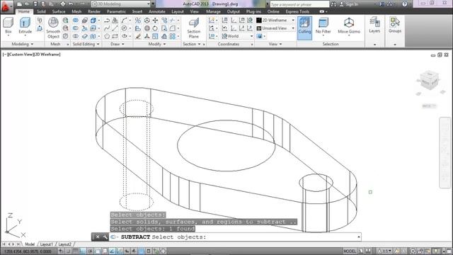Expand the Draw panel
The height and width of the screenshot is (255, 453).
tap(117, 44)
